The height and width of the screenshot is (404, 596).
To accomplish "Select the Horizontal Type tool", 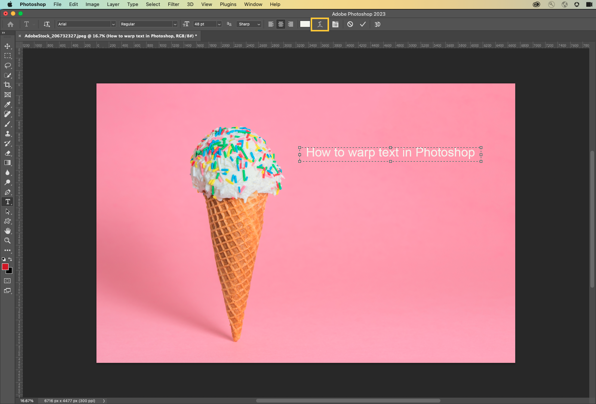I will 7,202.
